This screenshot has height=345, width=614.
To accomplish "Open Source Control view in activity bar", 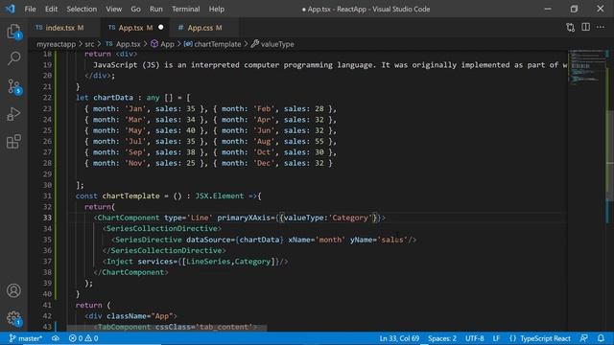I will tap(14, 86).
